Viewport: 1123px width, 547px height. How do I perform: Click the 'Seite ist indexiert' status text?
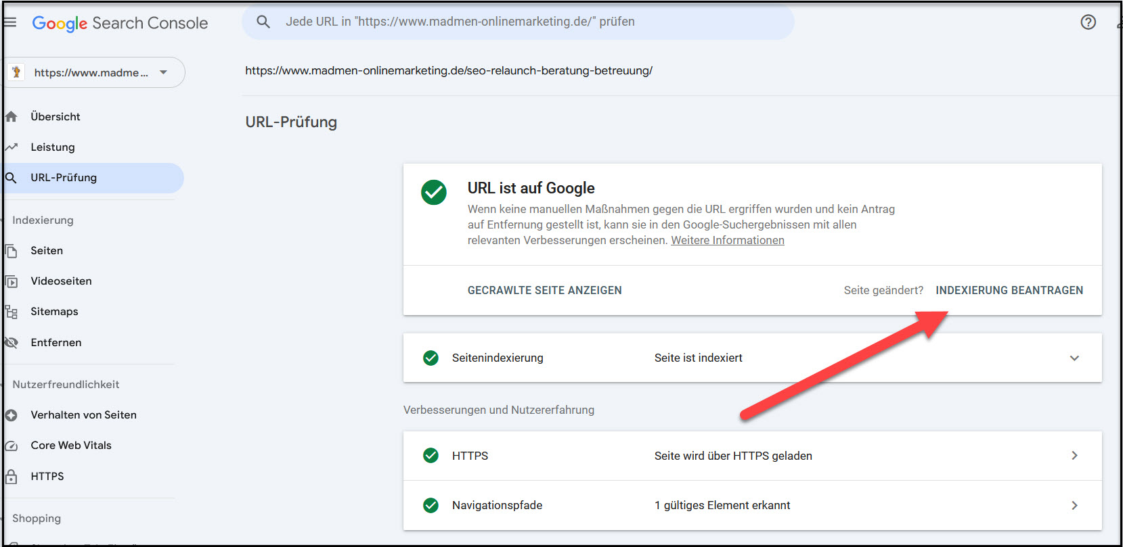coord(699,358)
